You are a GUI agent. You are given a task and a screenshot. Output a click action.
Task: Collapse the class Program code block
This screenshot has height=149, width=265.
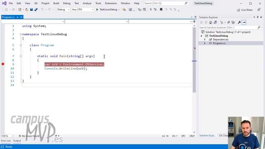(x=21, y=45)
